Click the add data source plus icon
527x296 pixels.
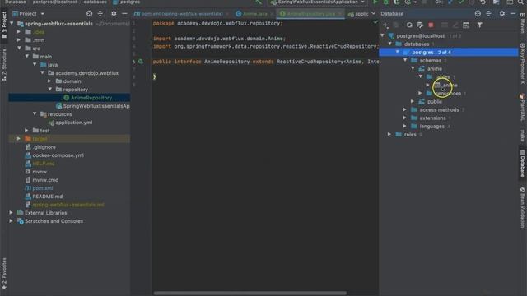[x=385, y=25]
